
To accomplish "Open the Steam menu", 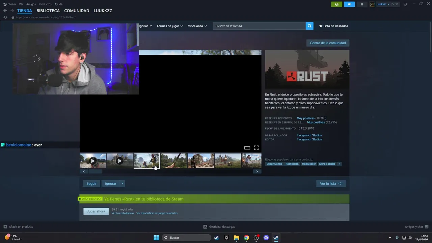I will (9, 4).
